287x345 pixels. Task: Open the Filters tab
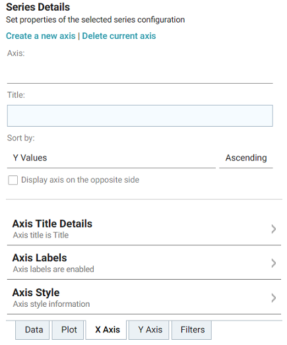coord(191,330)
